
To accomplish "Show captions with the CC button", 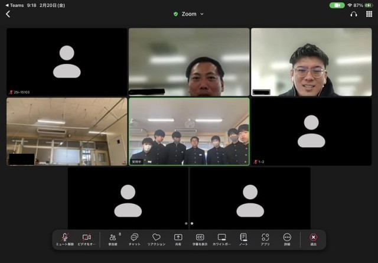I will [200, 239].
